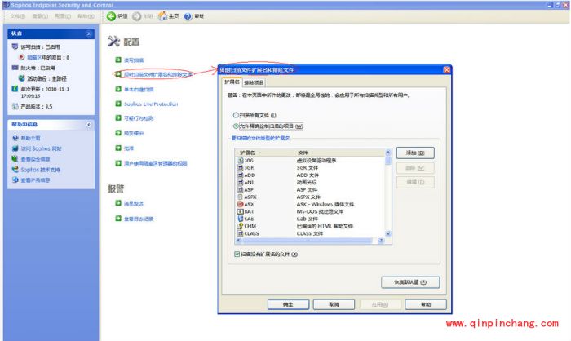
Task: Open the 用户使用隔离区管理器的权限 link
Action: point(156,164)
